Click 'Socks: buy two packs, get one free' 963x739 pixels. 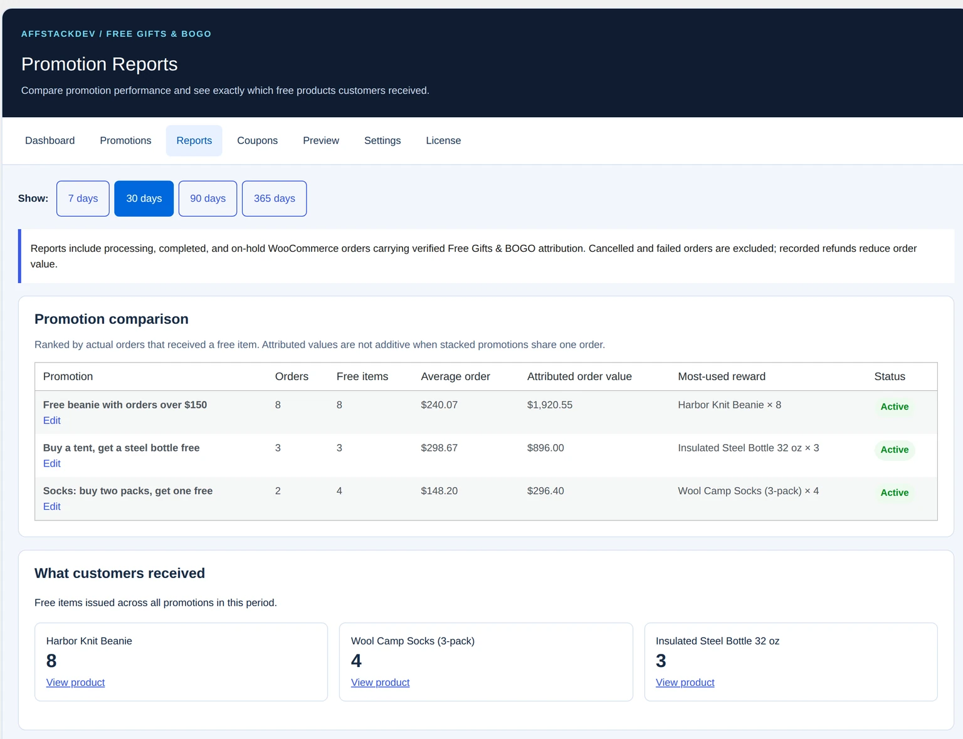coord(128,491)
